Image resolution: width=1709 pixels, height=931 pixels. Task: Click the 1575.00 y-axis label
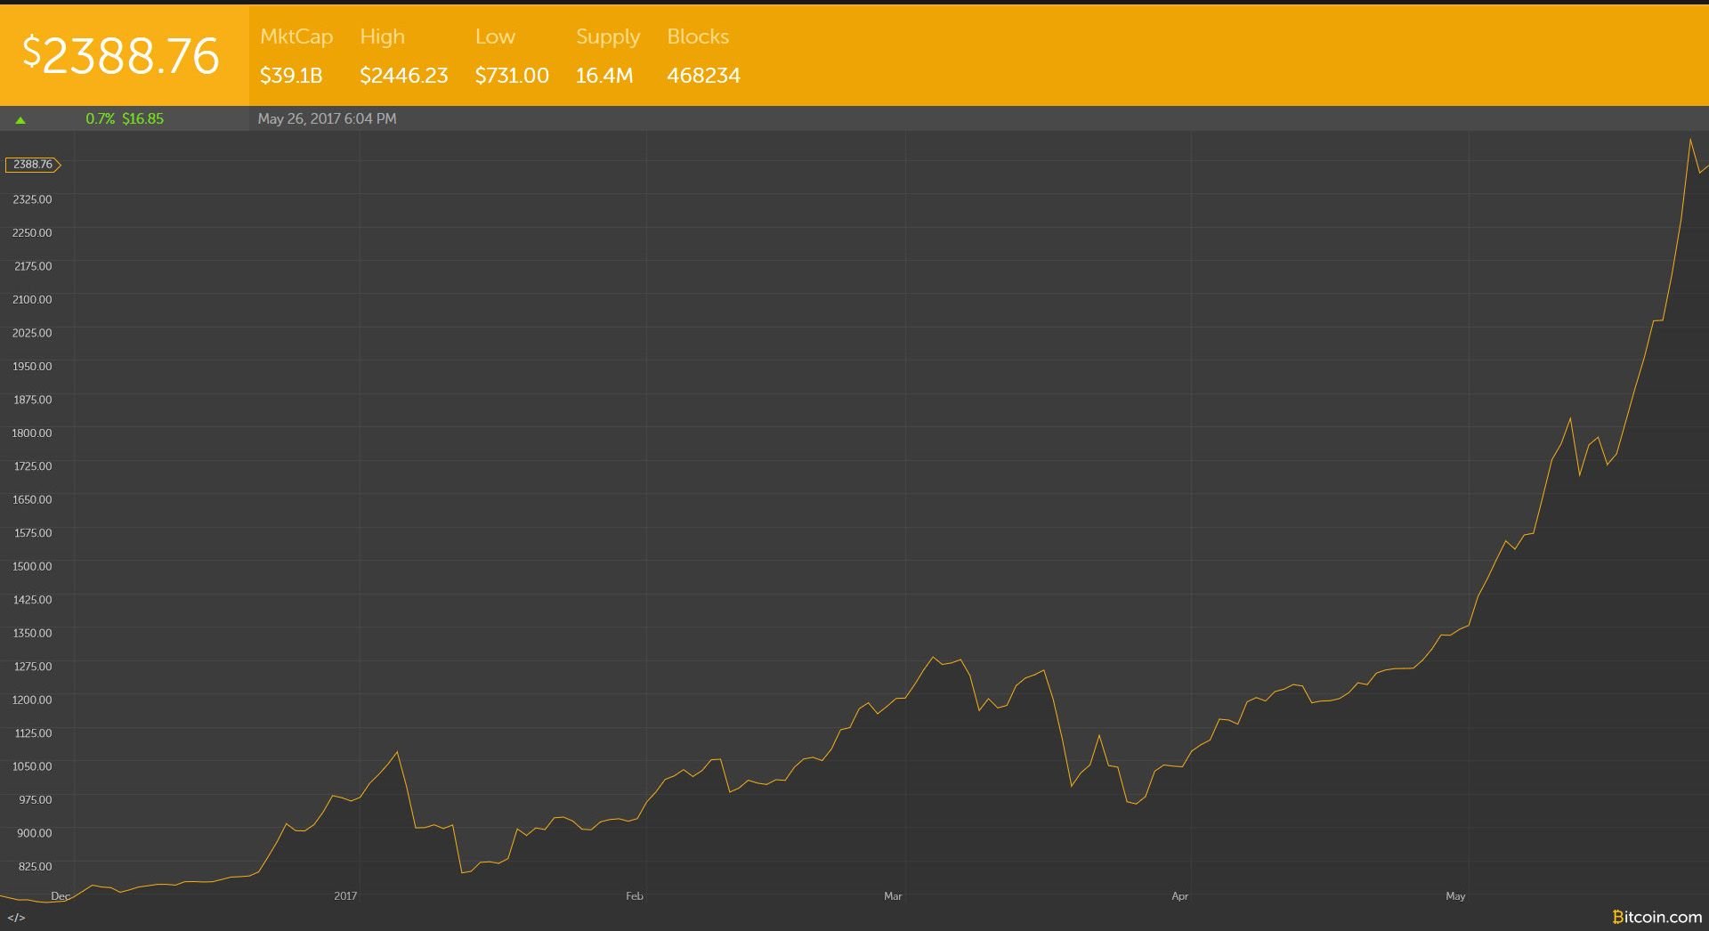point(33,533)
